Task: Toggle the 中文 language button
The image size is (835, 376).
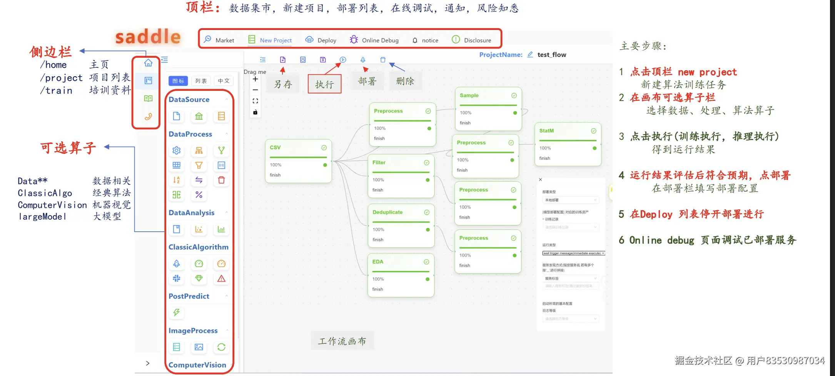Action: (224, 81)
